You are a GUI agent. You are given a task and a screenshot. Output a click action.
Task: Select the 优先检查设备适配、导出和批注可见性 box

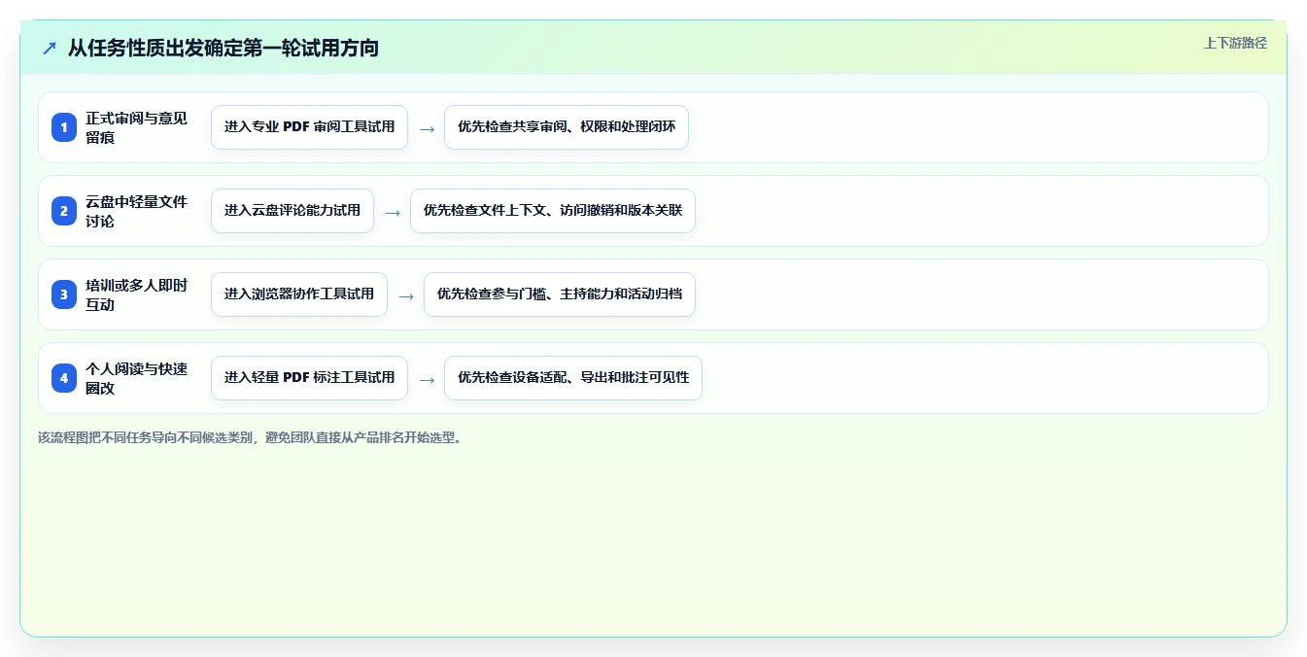click(x=573, y=378)
